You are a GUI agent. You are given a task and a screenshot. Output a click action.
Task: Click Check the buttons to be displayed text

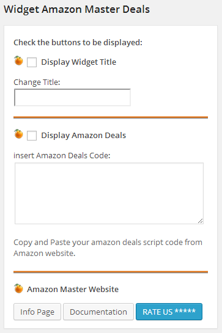(78, 43)
